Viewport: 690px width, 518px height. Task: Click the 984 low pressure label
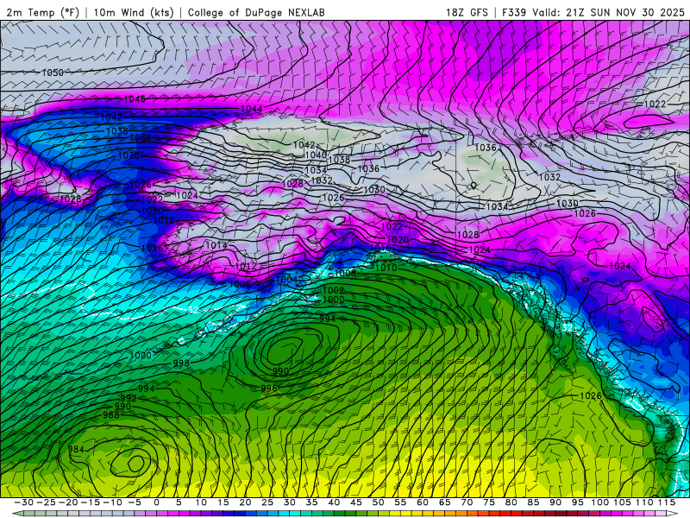point(76,449)
